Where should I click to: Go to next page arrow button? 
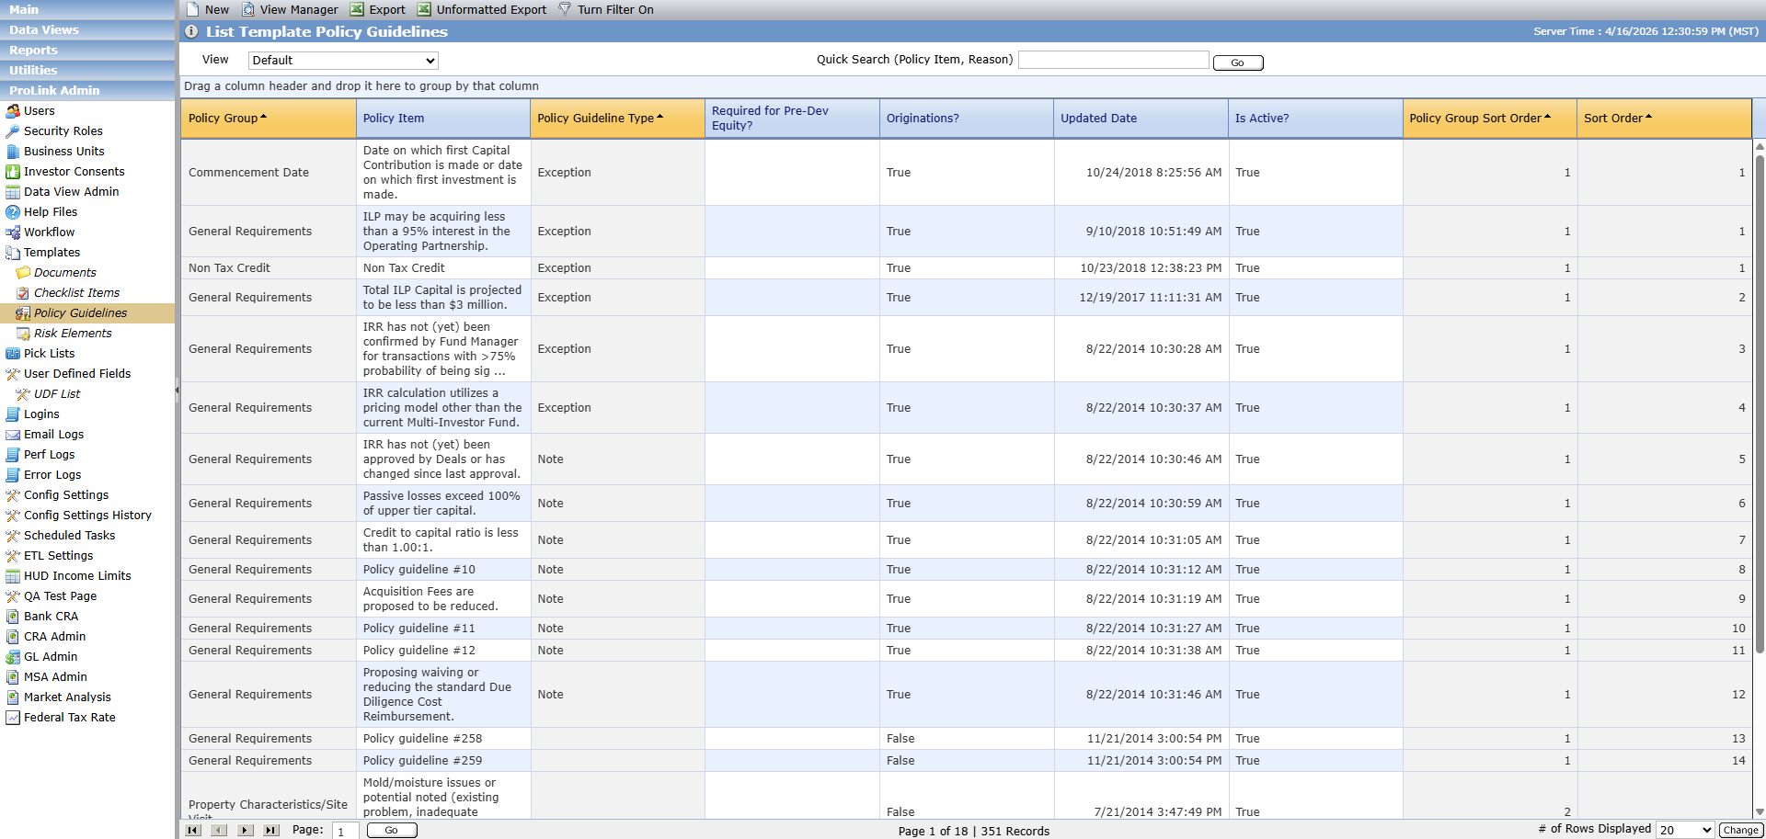(x=245, y=830)
